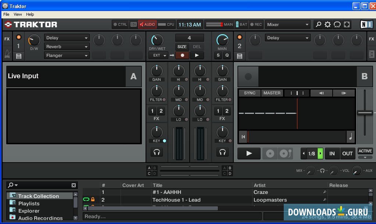Open the File menu
Viewport: 376px width, 224px height.
click(x=6, y=14)
